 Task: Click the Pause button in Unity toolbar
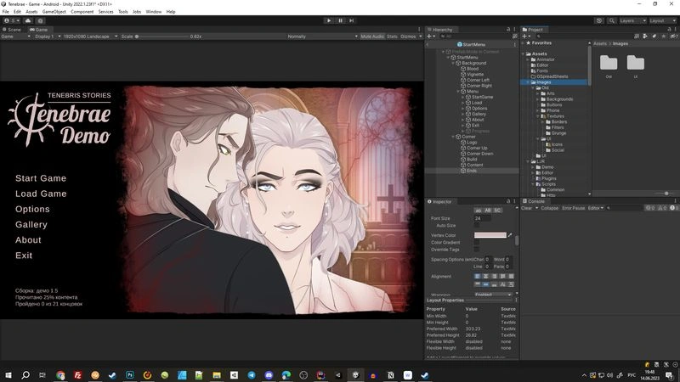click(341, 20)
